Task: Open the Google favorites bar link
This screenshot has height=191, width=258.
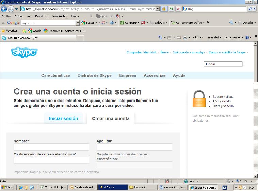Action: coord(35,31)
